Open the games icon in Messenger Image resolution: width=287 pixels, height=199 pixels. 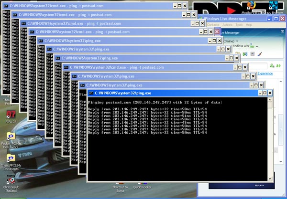pos(245,54)
